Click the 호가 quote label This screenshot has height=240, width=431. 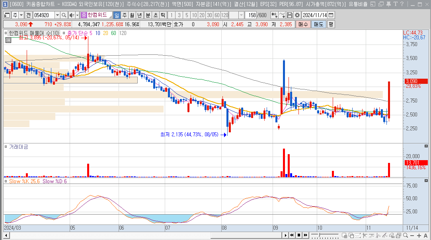click(178, 24)
